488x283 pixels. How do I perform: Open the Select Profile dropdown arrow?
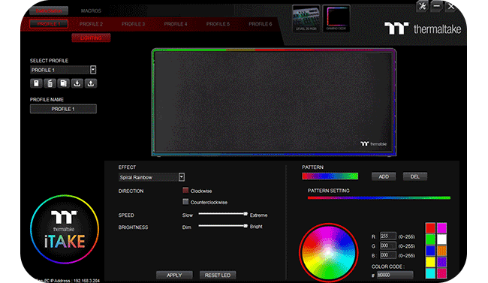(x=93, y=70)
